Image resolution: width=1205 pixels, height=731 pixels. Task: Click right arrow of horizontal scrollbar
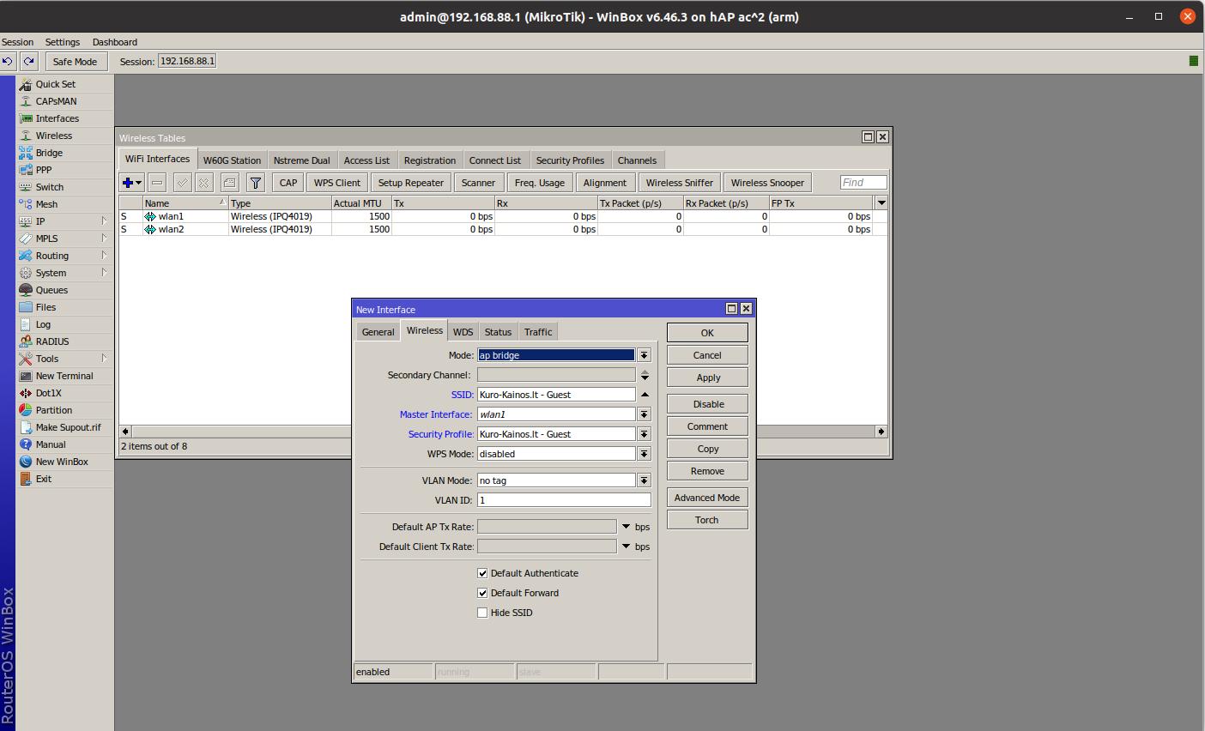coord(881,432)
